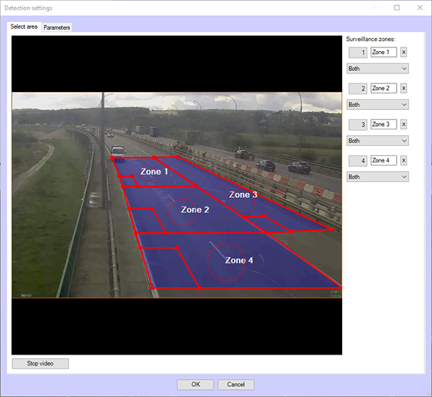The height and width of the screenshot is (397, 432).
Task: Expand the Both dropdown for Zone 2
Action: pyautogui.click(x=377, y=105)
